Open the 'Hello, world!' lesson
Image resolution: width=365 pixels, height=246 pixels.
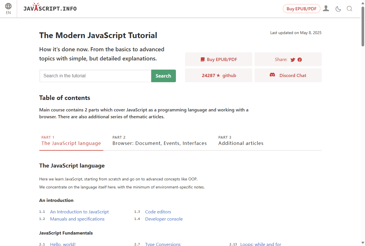(x=63, y=244)
